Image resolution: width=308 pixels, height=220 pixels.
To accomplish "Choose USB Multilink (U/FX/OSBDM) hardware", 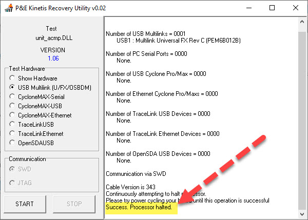I will coord(12,87).
